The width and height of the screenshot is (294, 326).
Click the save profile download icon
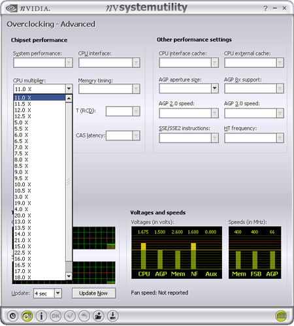pyautogui.click(x=113, y=316)
